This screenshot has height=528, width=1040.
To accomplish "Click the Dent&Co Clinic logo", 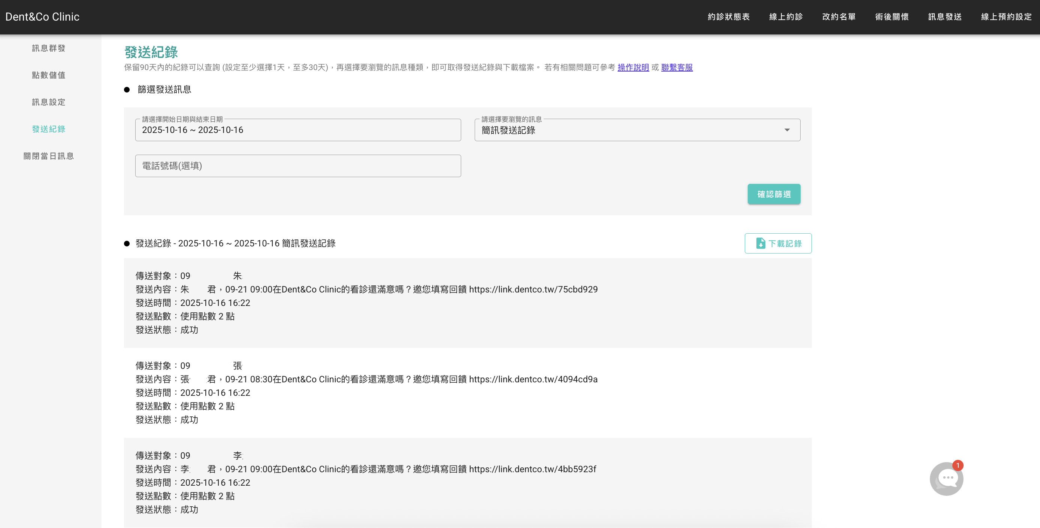I will 42,16.
